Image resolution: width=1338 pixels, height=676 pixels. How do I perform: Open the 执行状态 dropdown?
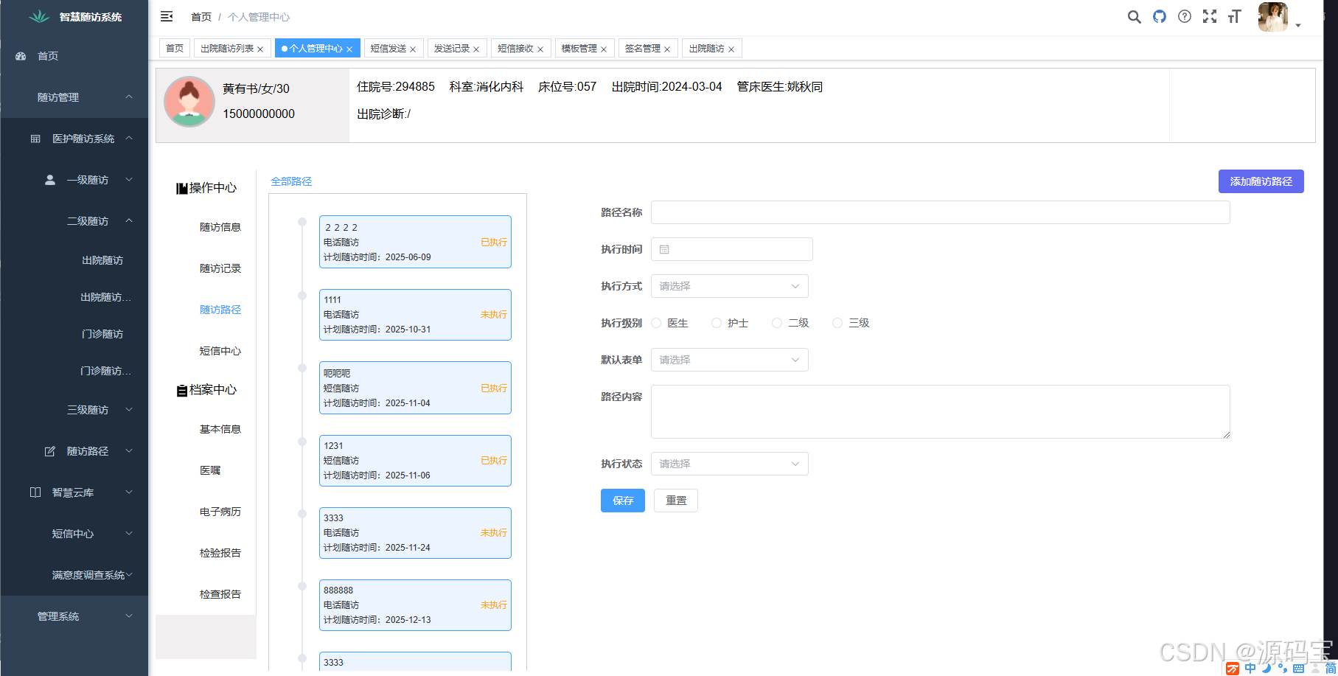pos(730,464)
